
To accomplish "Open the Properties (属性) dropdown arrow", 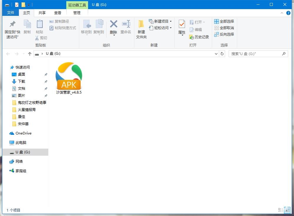I will (182, 35).
